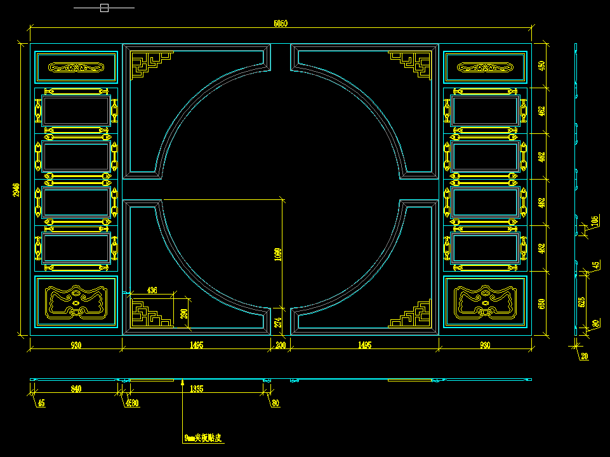The image size is (610, 457).
Task: Click the 650 dimension on right side
Action: (x=541, y=303)
